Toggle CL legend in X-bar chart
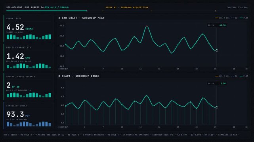The width and height of the screenshot is (254, 142). [234, 18]
